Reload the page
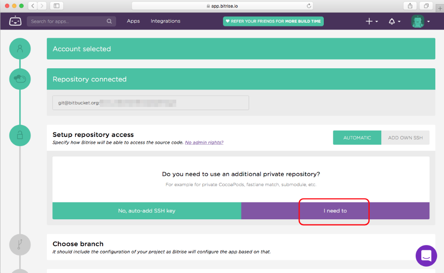 point(309,5)
